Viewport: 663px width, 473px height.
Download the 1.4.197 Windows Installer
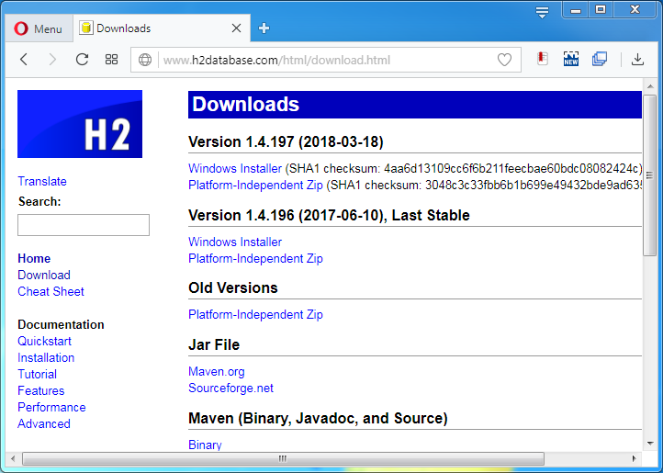pyautogui.click(x=235, y=169)
